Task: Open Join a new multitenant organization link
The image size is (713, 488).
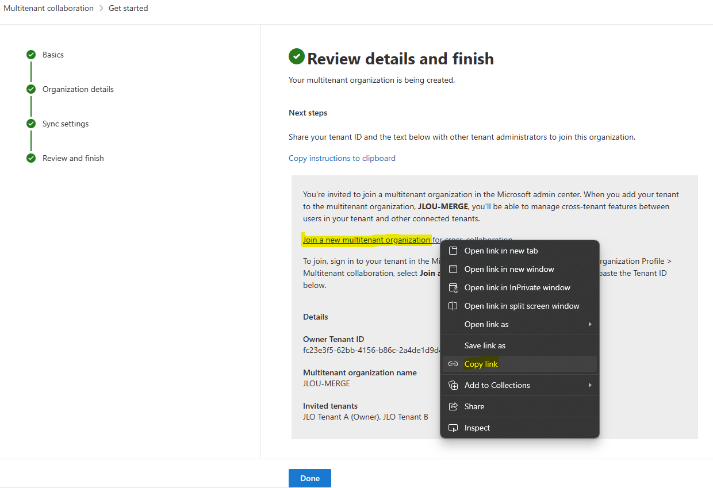Action: [367, 240]
